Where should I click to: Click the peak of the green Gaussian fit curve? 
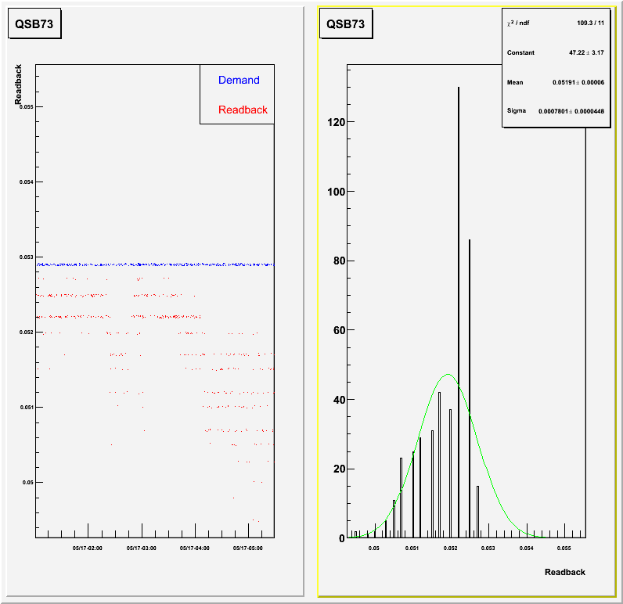448,375
